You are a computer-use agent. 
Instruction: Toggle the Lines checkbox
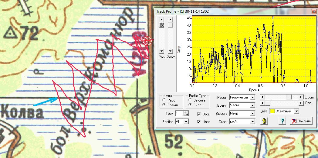(199, 122)
